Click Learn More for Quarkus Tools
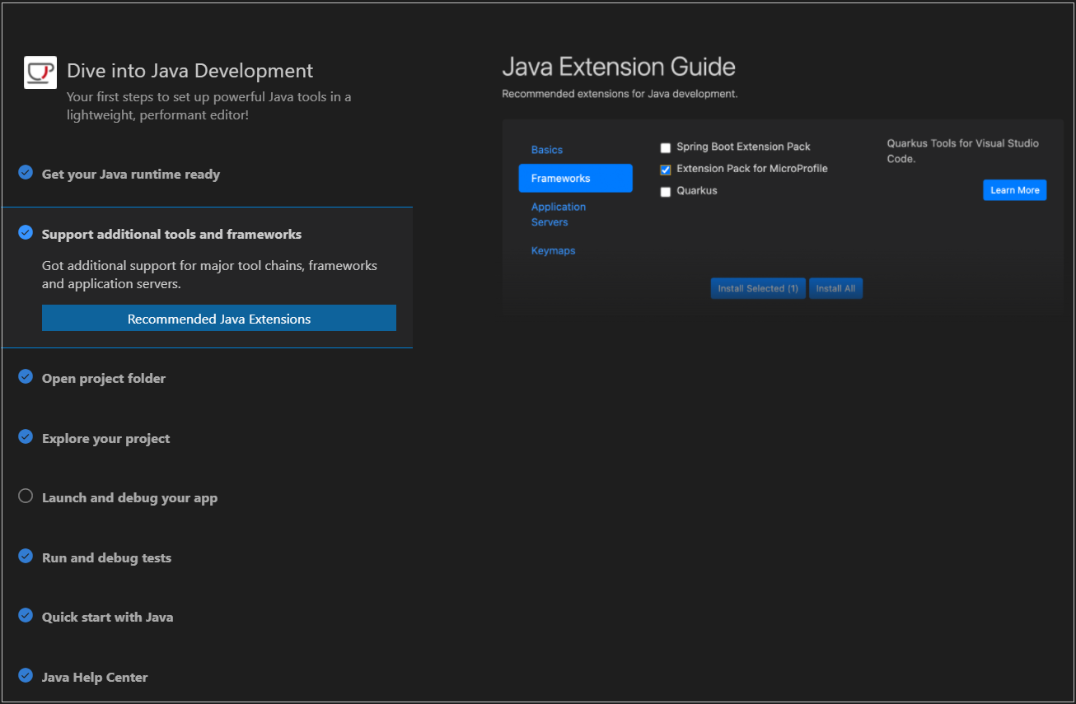 pos(1014,189)
